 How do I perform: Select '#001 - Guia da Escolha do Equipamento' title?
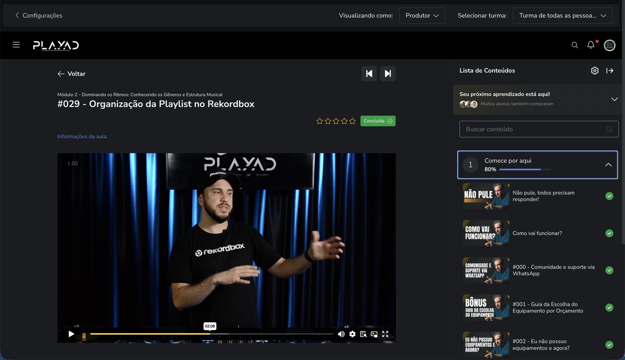click(x=548, y=307)
